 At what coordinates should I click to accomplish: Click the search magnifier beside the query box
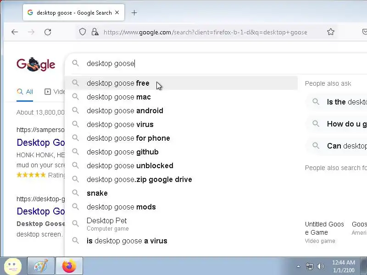(x=75, y=63)
